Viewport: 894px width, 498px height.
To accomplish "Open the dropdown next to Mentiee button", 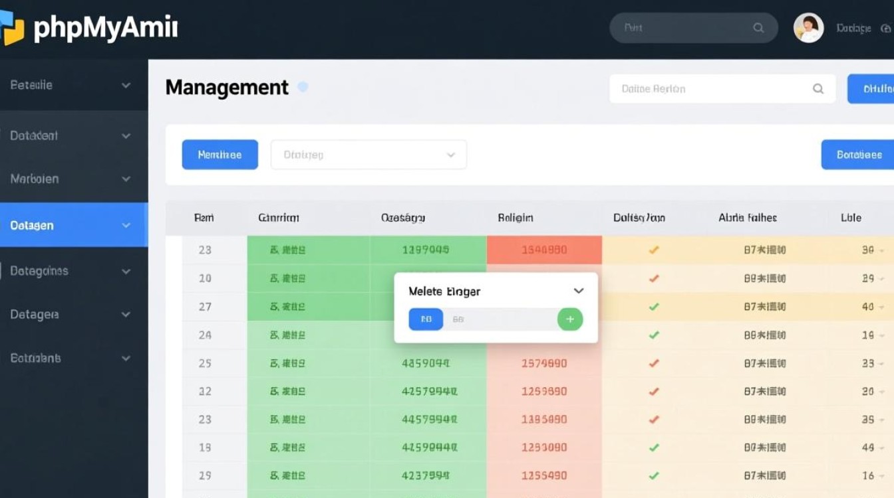I will pos(369,155).
